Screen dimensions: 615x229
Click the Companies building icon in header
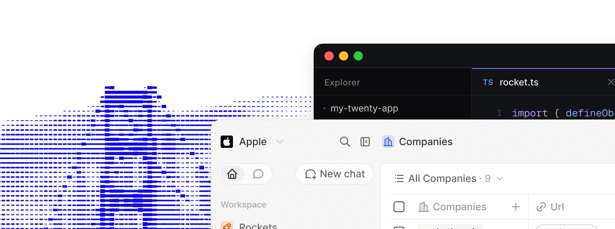(x=388, y=142)
